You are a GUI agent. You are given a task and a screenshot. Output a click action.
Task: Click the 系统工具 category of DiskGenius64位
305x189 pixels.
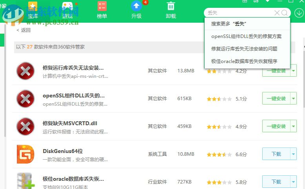pos(157,154)
